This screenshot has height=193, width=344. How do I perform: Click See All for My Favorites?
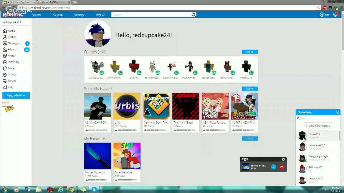point(250,138)
